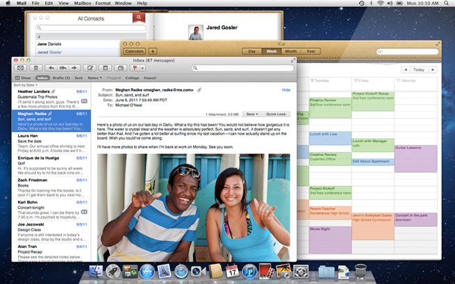The height and width of the screenshot is (284, 455).
Task: Click the iCal search field
Action: click(407, 51)
